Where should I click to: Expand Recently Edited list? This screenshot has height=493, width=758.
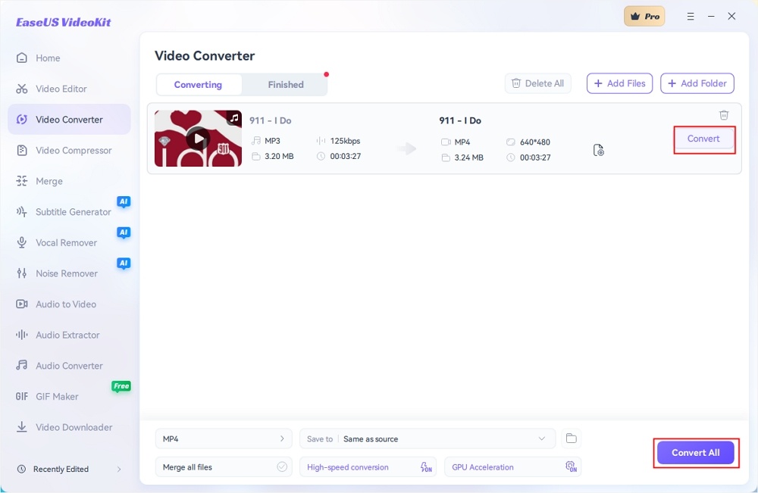[x=119, y=470]
